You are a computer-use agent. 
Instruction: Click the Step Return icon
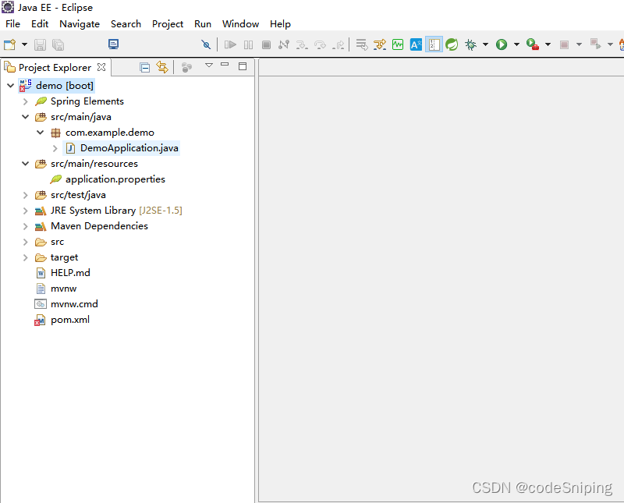point(339,44)
